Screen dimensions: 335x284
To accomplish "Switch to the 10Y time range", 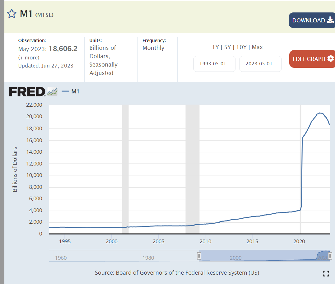I will coord(241,47).
